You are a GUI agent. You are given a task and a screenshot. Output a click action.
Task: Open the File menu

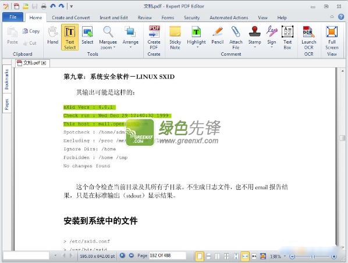[13, 17]
